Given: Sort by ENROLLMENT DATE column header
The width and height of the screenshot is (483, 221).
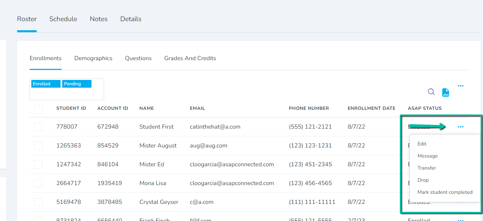Looking at the screenshot, I should coord(372,108).
